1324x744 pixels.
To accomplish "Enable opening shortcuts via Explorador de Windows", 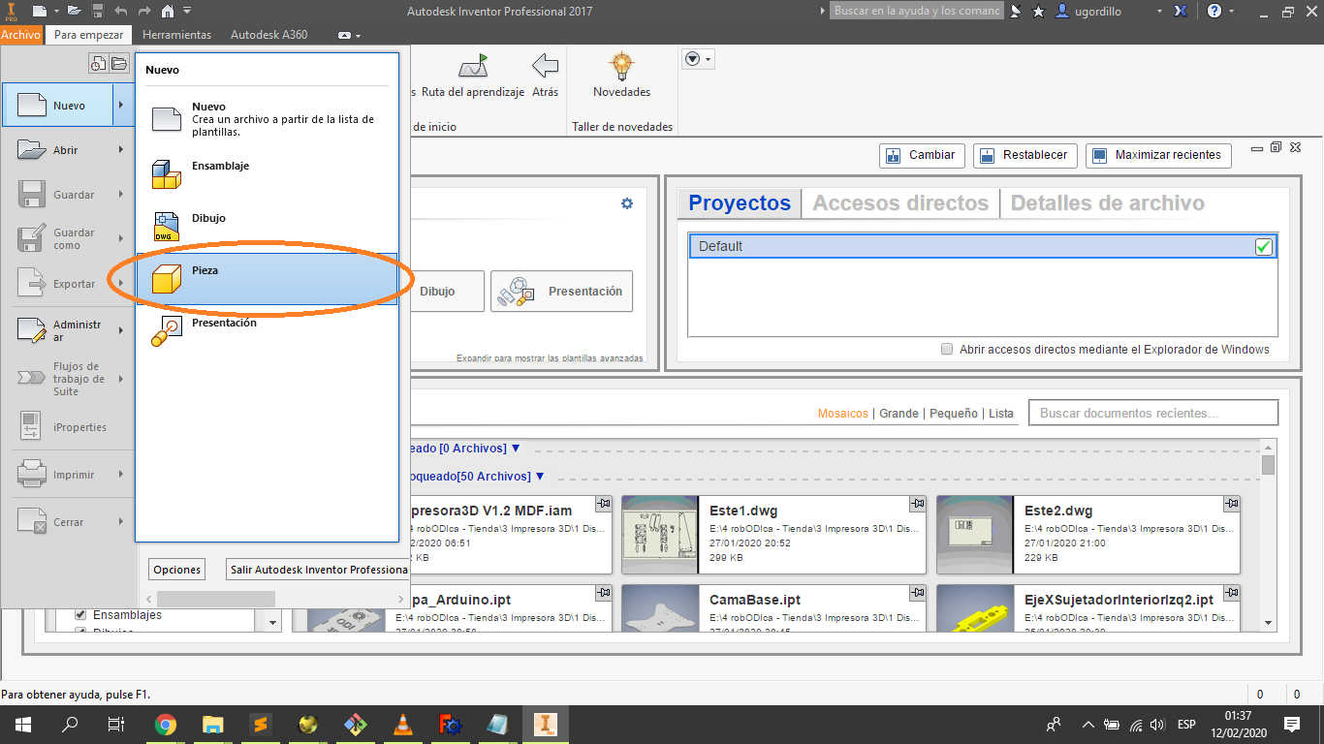I will tap(947, 350).
